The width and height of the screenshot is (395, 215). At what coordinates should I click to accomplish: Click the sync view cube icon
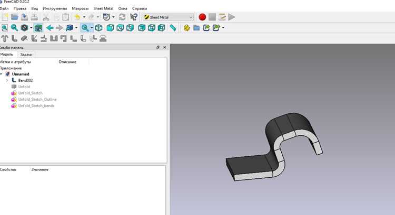click(x=70, y=28)
